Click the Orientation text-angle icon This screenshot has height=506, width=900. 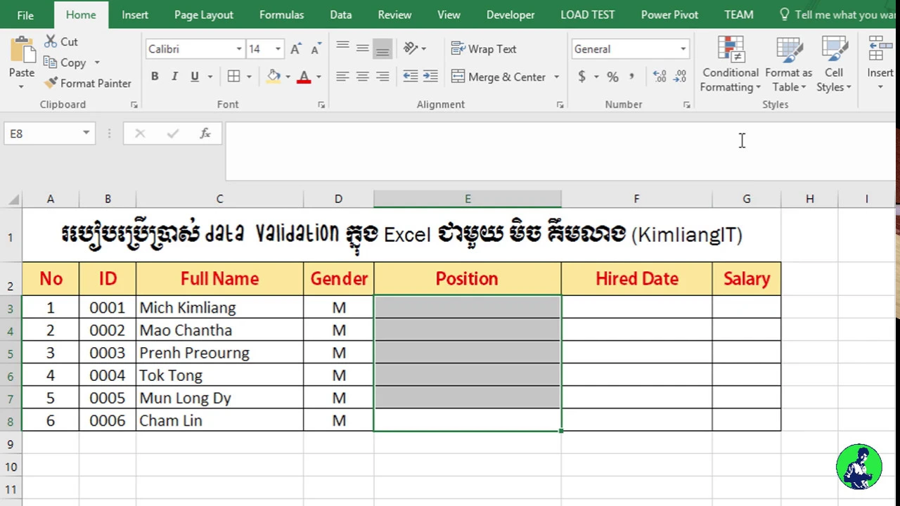pos(411,48)
